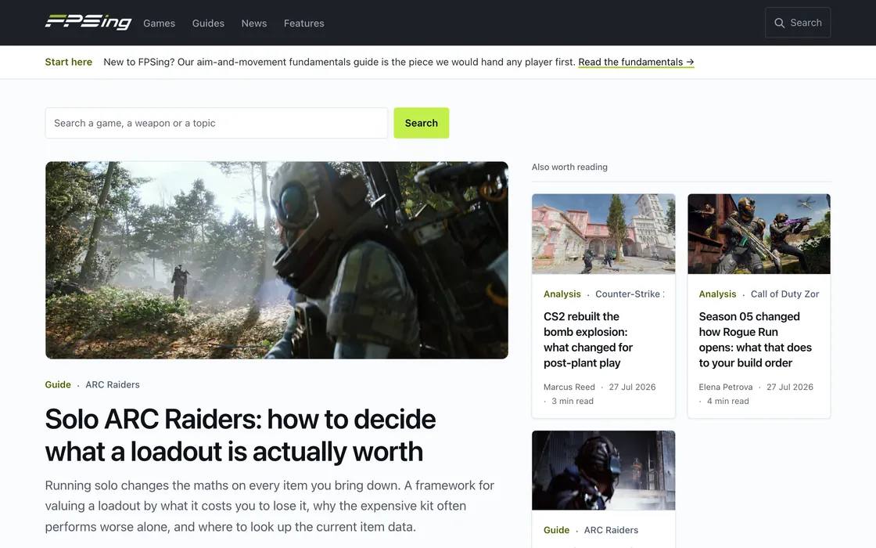The image size is (876, 548).
Task: Open the Solo ARC Raiders loadout headline
Action: 240,435
